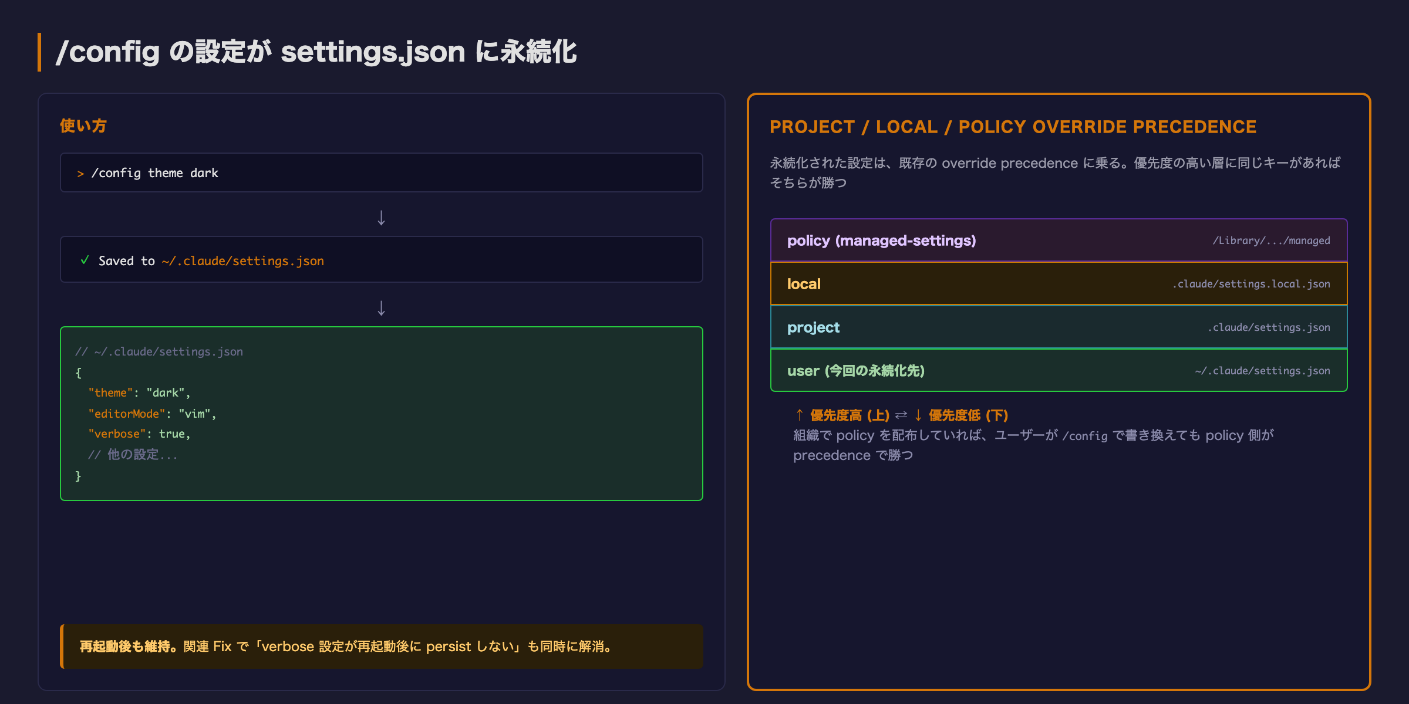This screenshot has height=704, width=1409.
Task: Click the /config theme dark command line
Action: pos(382,173)
